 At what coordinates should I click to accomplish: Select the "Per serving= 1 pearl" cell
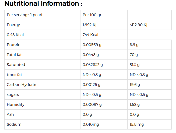click(x=24, y=15)
